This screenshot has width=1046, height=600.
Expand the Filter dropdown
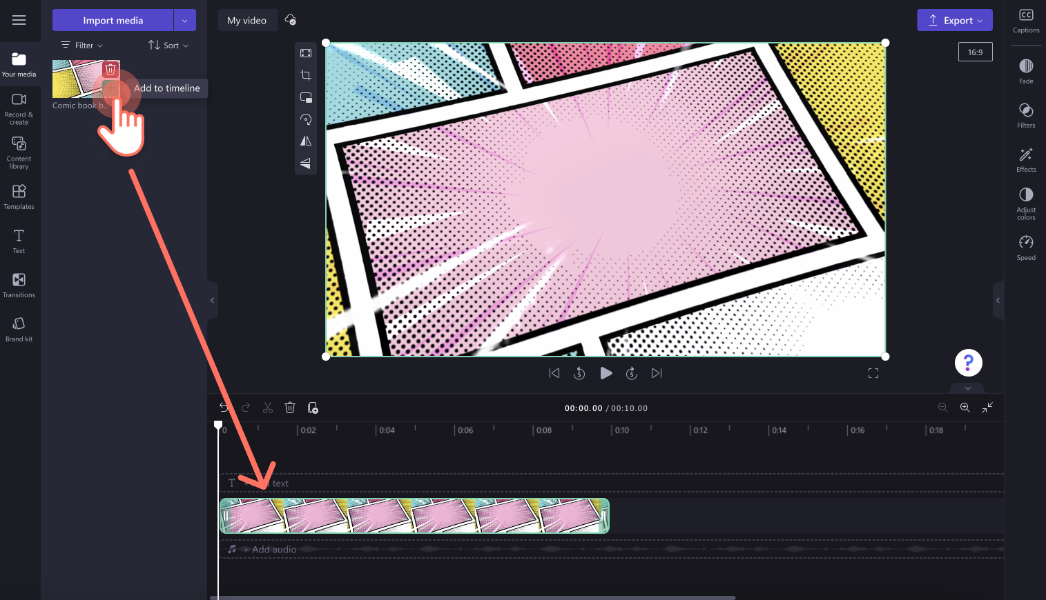point(82,46)
